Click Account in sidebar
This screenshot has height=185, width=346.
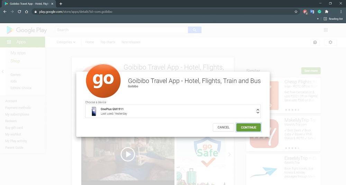[11, 101]
